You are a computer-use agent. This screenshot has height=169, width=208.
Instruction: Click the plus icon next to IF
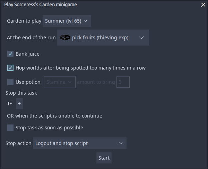coord(19,104)
